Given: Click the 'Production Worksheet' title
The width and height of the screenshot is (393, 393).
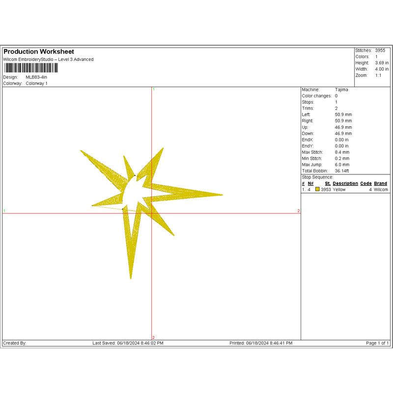Looking at the screenshot, I should tap(39, 52).
